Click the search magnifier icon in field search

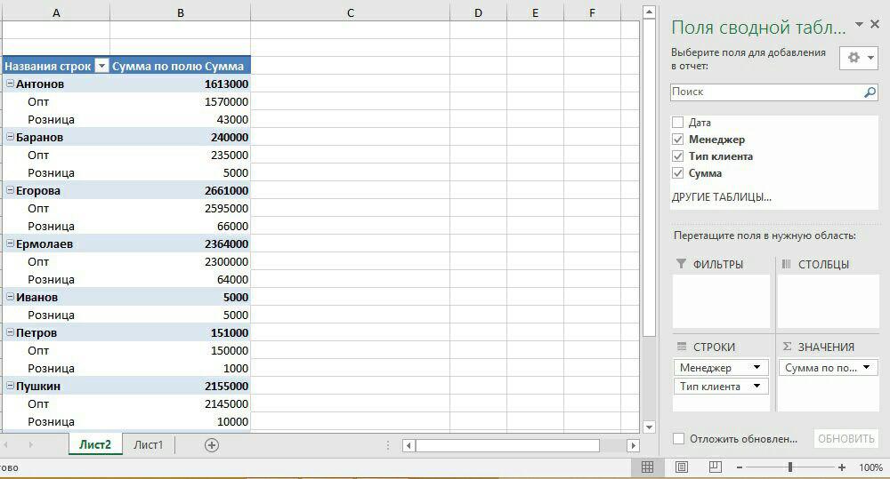click(870, 92)
